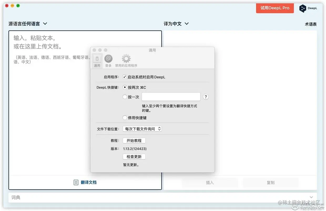Image resolution: width=326 pixels, height=211 pixels.
Task: Click the 插入 button
Action: click(x=210, y=183)
